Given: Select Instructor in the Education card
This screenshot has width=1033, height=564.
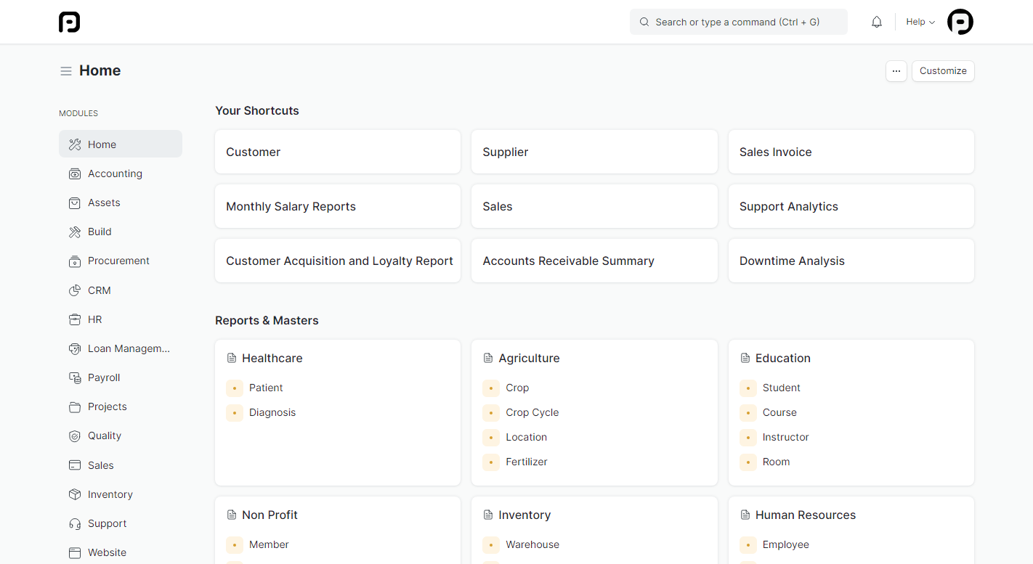Looking at the screenshot, I should [x=785, y=437].
